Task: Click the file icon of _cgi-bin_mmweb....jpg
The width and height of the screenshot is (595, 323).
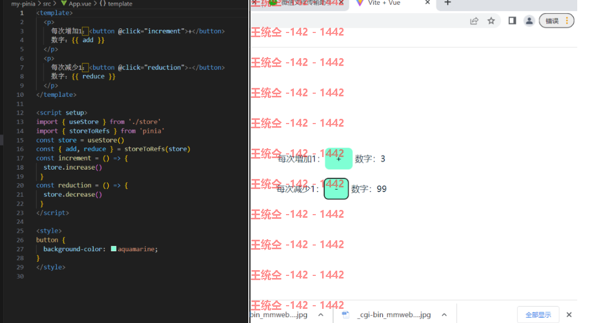Action: coord(345,314)
